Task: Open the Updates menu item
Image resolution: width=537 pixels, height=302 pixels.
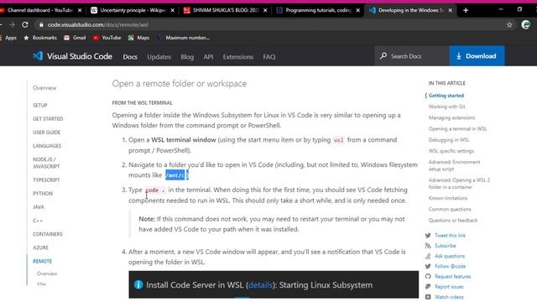Action: 159,57
